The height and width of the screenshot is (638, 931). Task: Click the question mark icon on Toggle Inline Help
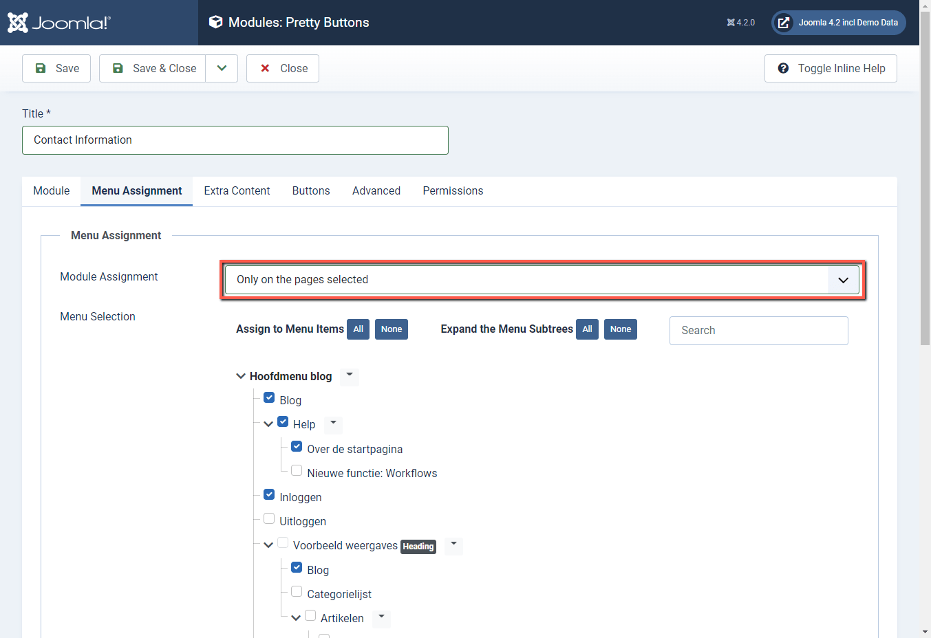coord(784,68)
